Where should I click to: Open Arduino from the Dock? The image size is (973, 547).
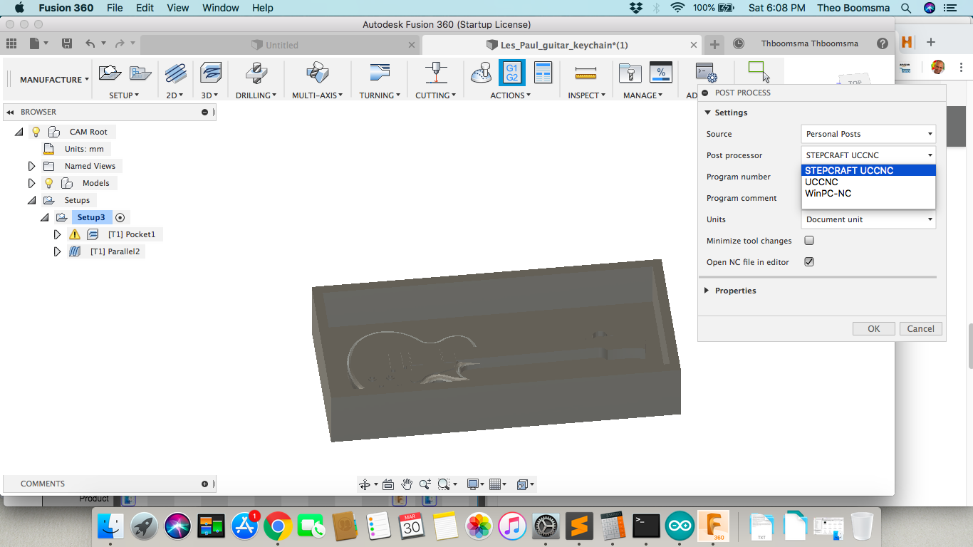click(x=680, y=526)
